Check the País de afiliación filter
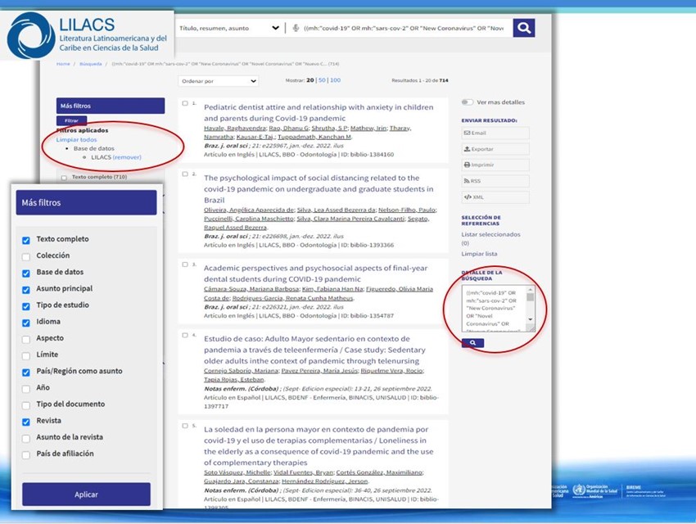Viewport: 696px width, 524px height. (x=26, y=454)
